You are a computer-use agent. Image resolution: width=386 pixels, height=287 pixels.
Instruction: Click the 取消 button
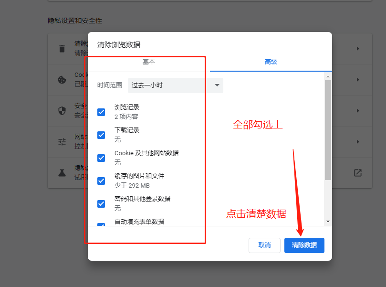tap(264, 245)
